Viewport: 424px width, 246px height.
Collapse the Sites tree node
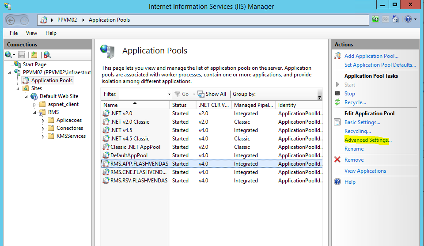tap(18, 88)
